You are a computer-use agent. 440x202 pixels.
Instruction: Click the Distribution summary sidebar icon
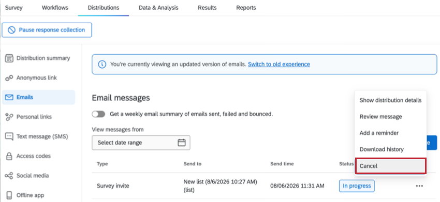click(9, 58)
